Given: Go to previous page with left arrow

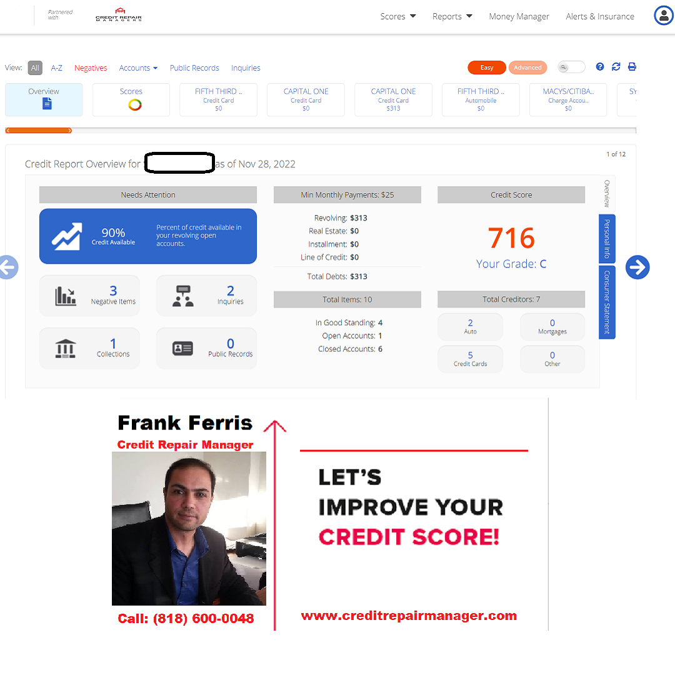Looking at the screenshot, I should coord(7,267).
